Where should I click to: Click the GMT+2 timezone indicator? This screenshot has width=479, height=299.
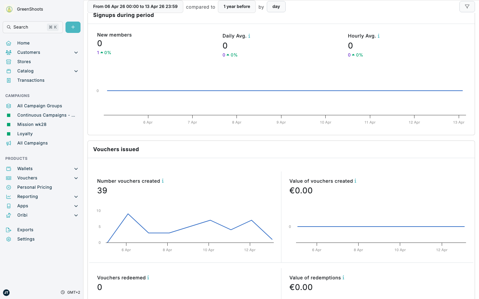coord(71,292)
